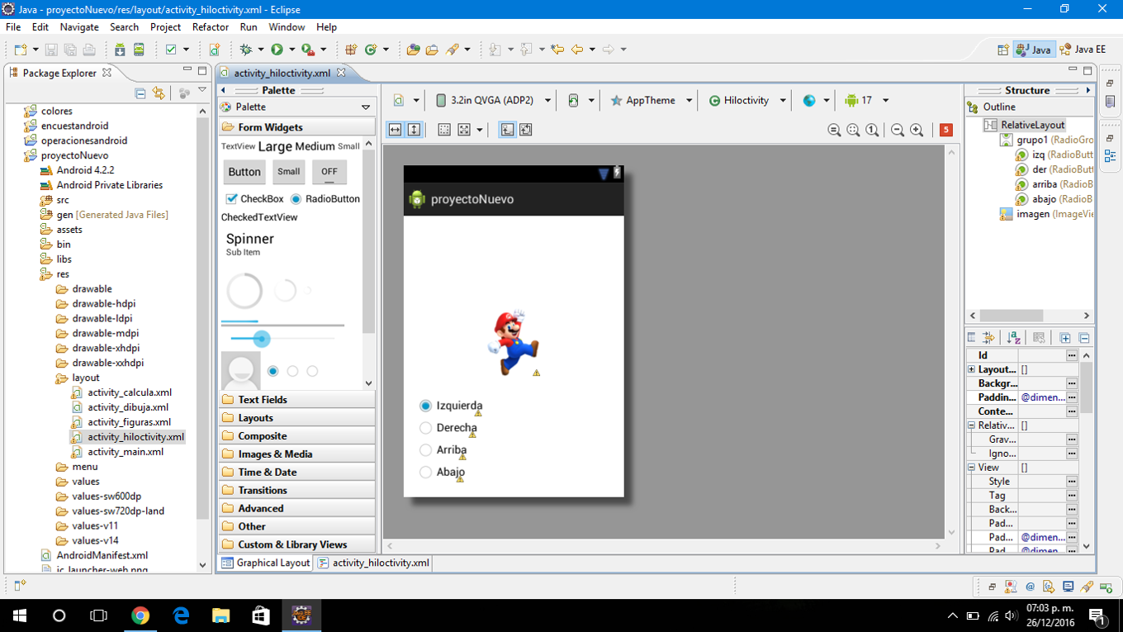1123x632 pixels.
Task: Open the Palette options dropdown arrow
Action: click(x=366, y=107)
